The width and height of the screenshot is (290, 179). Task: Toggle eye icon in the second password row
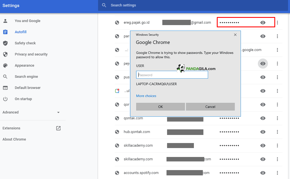point(263,36)
